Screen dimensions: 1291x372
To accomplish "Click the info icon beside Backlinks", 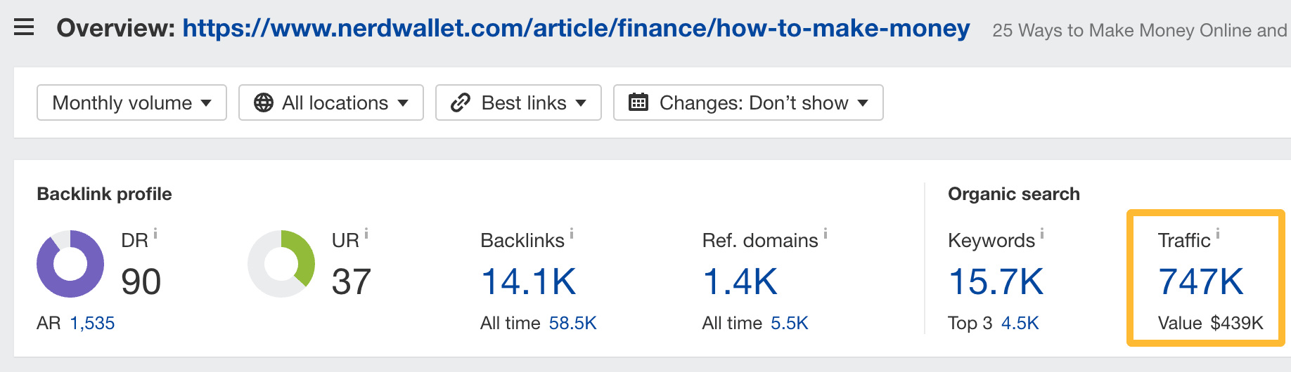I will click(x=572, y=234).
